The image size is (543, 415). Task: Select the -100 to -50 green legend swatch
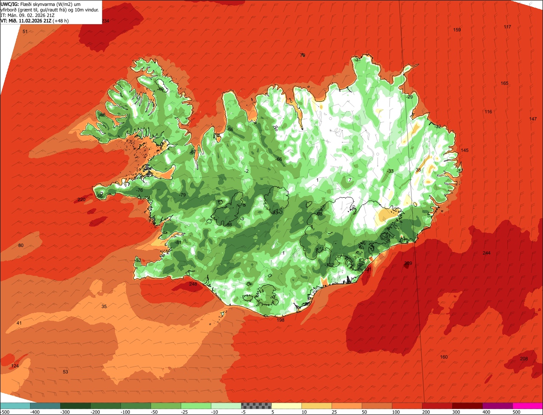(x=136, y=406)
